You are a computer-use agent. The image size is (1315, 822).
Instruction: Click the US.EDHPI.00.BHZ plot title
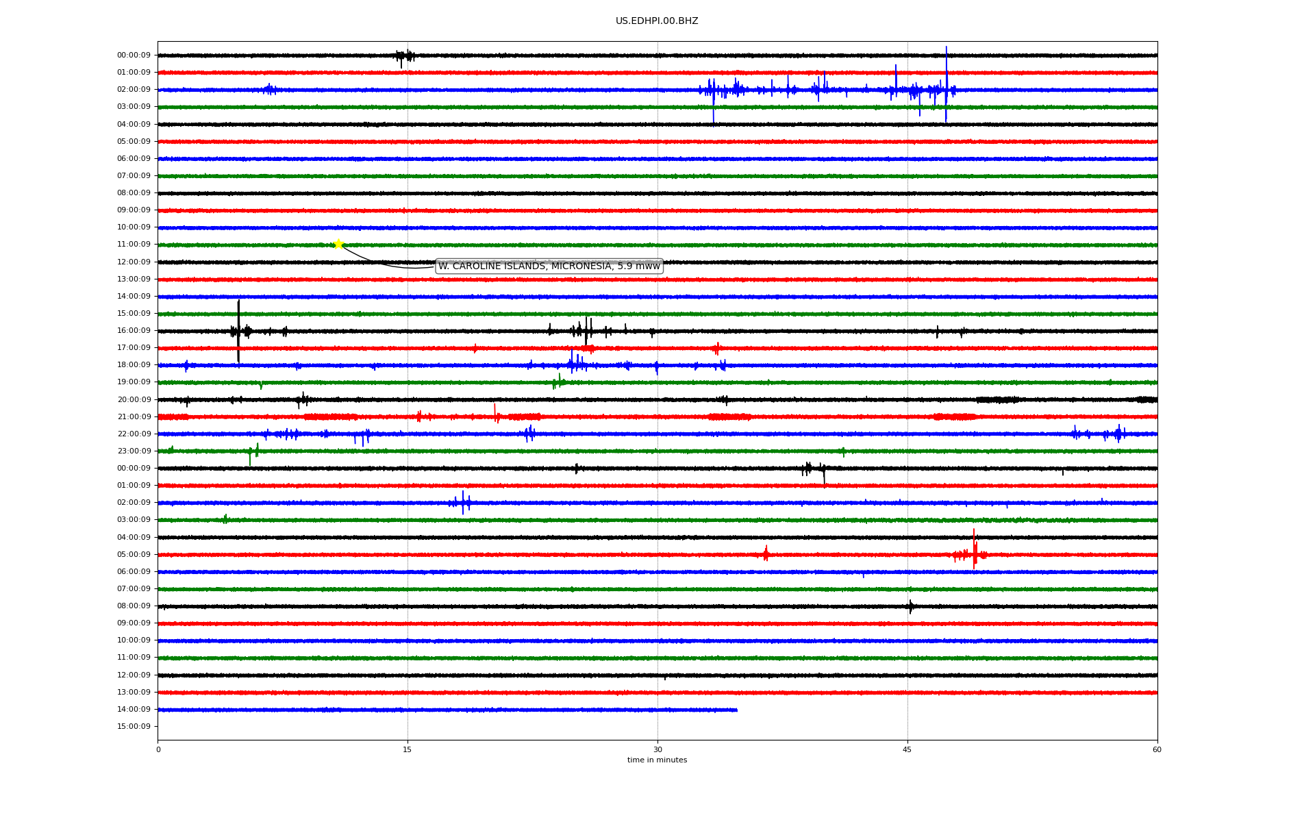[656, 21]
